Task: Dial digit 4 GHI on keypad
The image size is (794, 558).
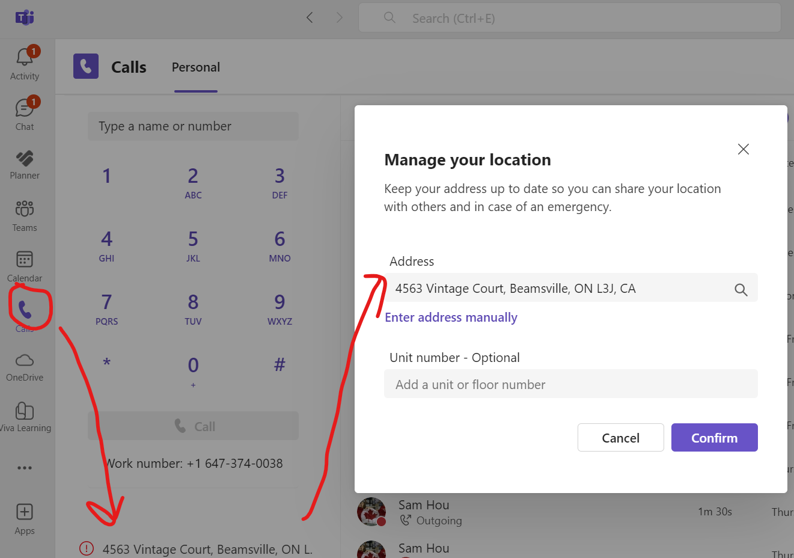Action: [x=106, y=245]
